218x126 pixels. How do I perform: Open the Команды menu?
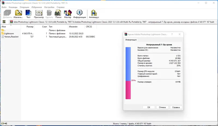[x=13, y=7]
